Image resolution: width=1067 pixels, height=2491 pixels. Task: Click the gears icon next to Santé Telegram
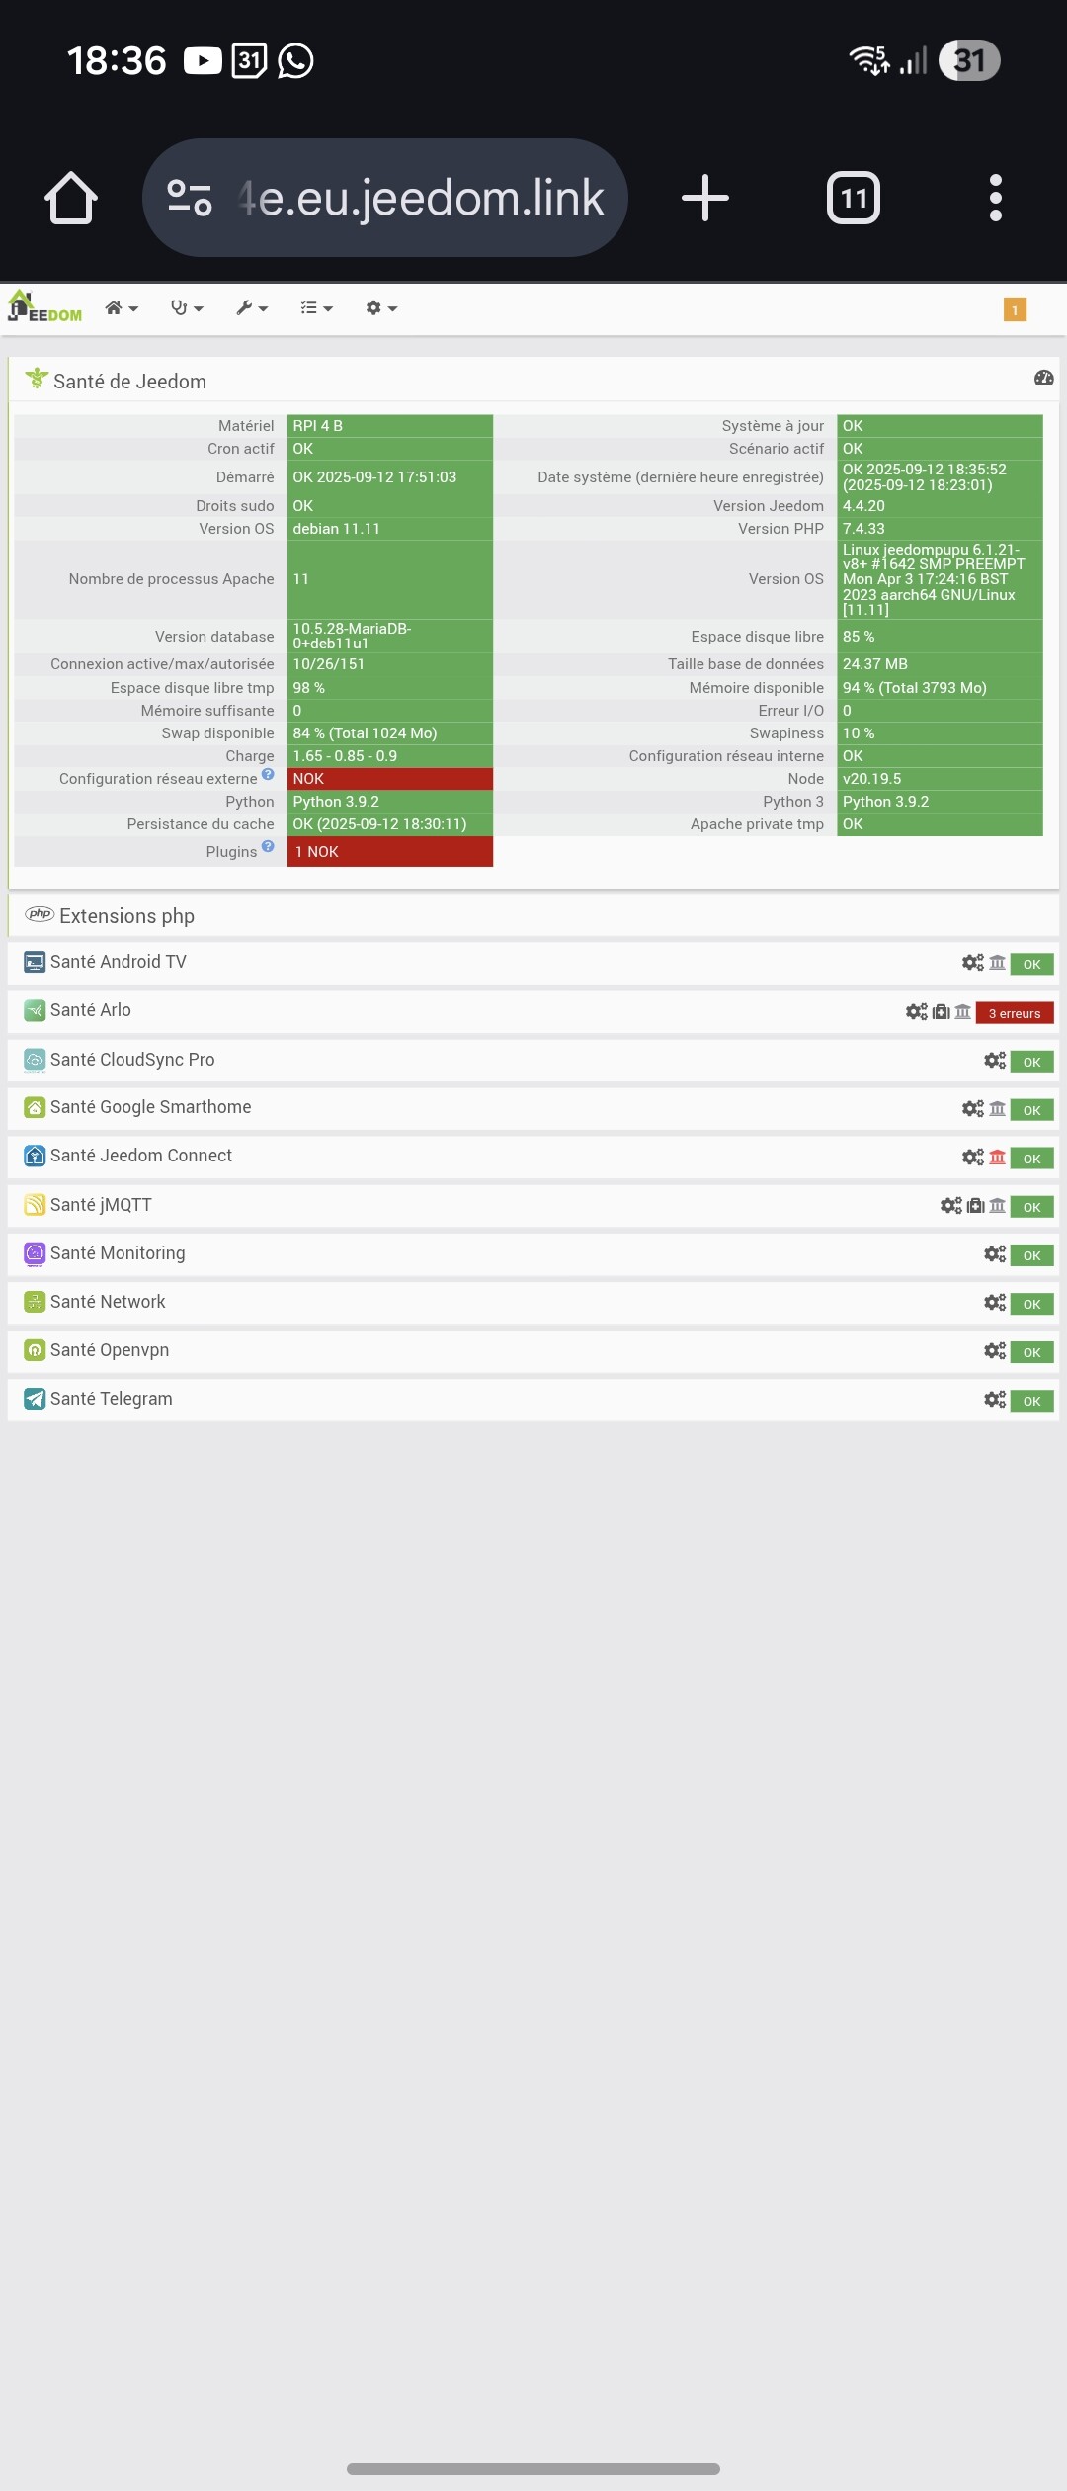click(995, 1399)
